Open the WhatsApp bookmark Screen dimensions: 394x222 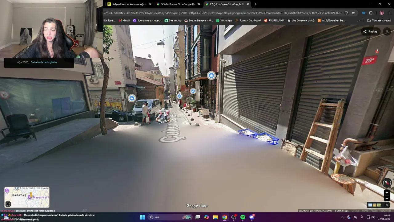(x=224, y=21)
